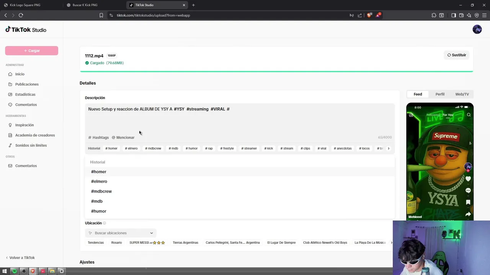Click the browser reload button
This screenshot has height=275, width=490.
[21, 15]
